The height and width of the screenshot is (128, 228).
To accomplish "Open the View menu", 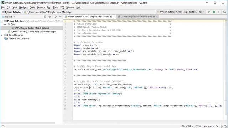I will point(15,7).
